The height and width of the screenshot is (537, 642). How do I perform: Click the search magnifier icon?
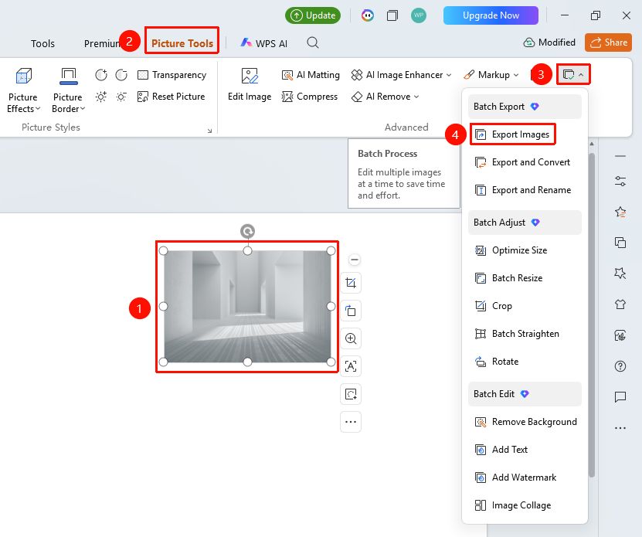(313, 42)
